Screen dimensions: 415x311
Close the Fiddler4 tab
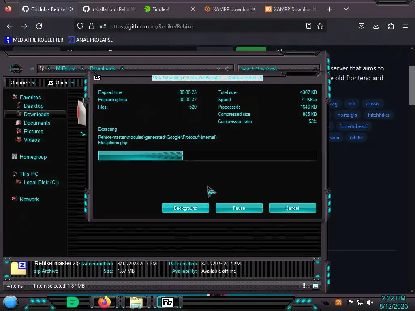point(193,9)
